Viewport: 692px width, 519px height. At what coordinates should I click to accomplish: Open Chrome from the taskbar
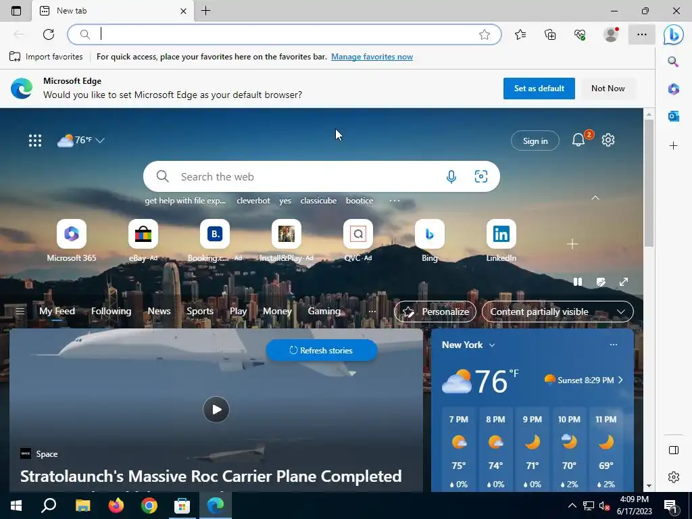click(x=149, y=505)
